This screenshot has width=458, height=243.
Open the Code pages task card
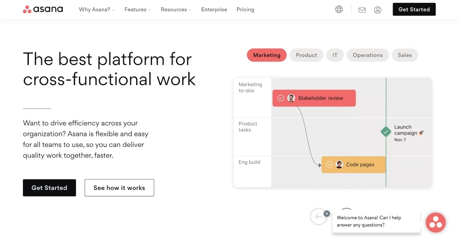pos(354,165)
